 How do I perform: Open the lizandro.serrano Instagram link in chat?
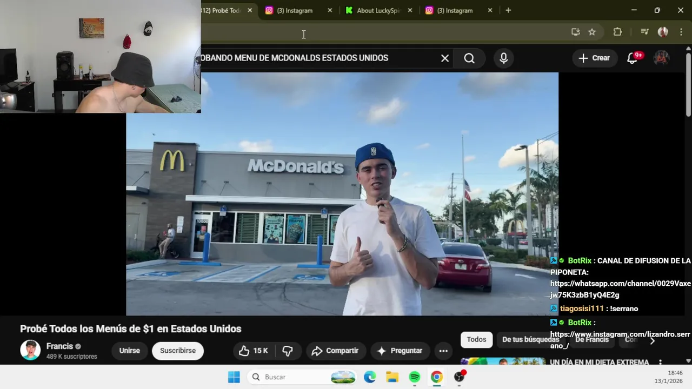pos(620,340)
